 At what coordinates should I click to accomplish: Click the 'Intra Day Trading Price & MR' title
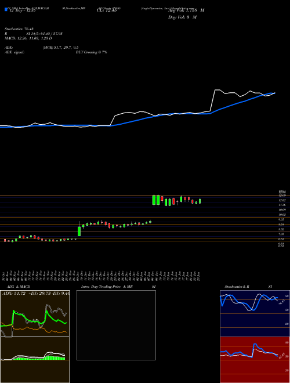click(107, 287)
